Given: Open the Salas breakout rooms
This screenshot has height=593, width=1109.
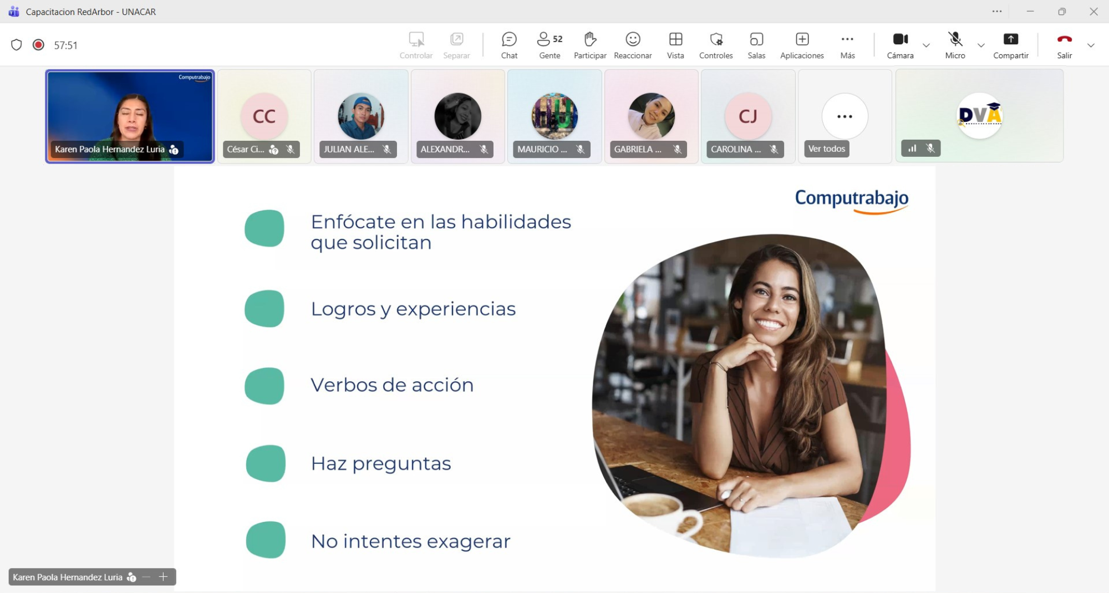Looking at the screenshot, I should click(756, 45).
